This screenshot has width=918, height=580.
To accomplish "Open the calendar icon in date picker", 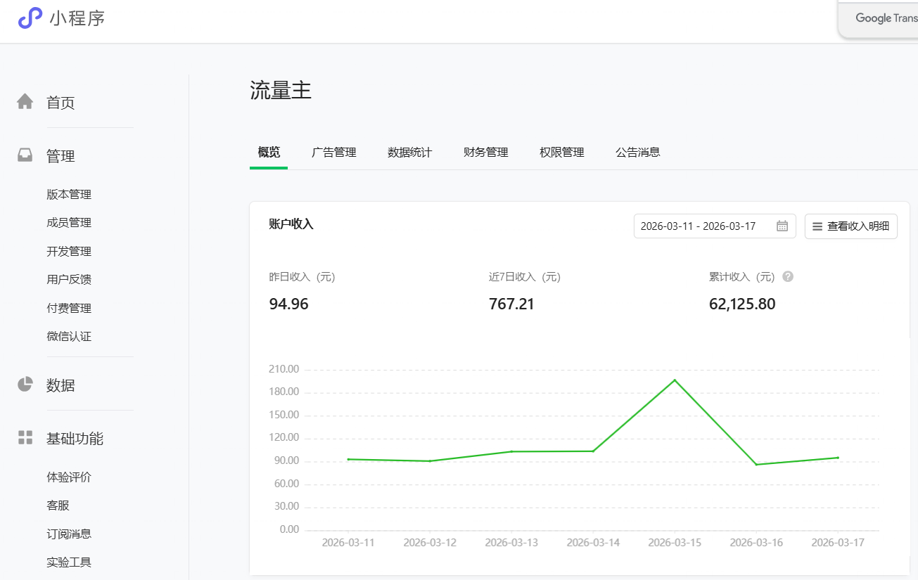I will point(782,226).
